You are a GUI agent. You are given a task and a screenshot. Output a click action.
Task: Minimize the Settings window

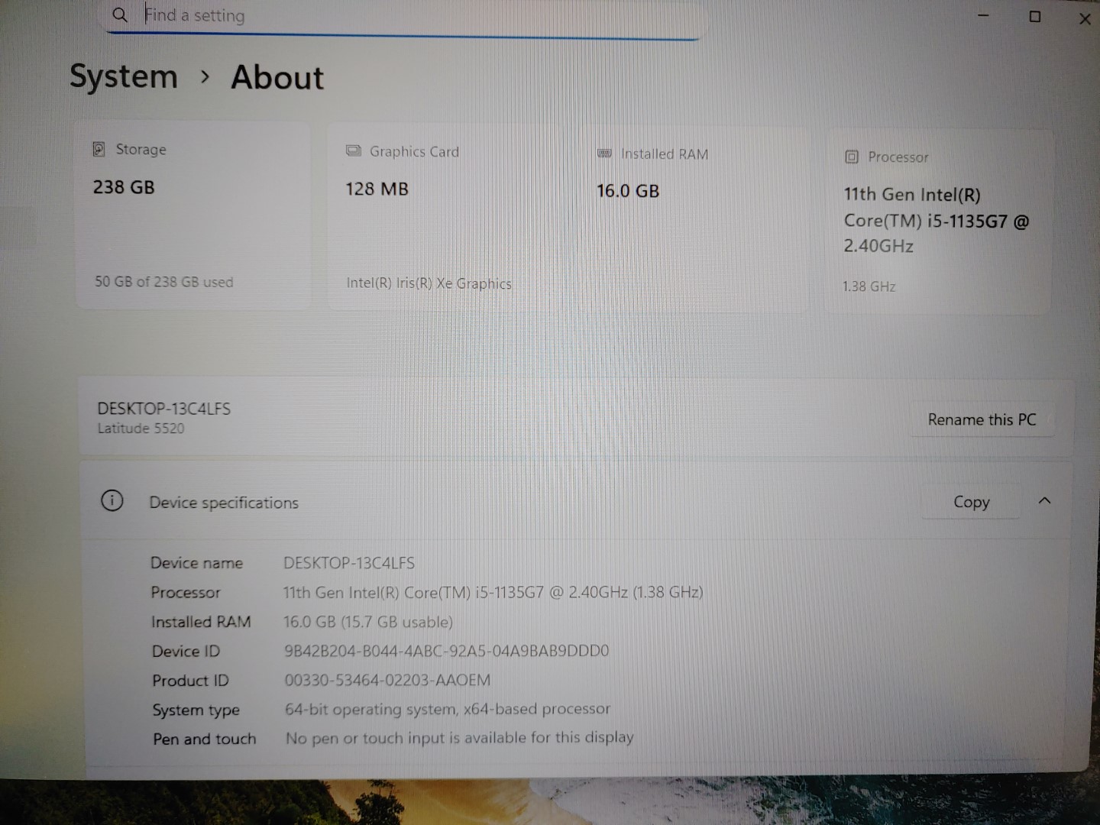[984, 16]
